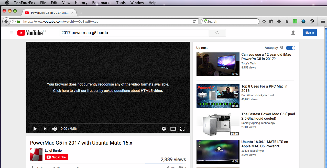Show site identity information icon
The width and height of the screenshot is (327, 168).
(x=14, y=22)
